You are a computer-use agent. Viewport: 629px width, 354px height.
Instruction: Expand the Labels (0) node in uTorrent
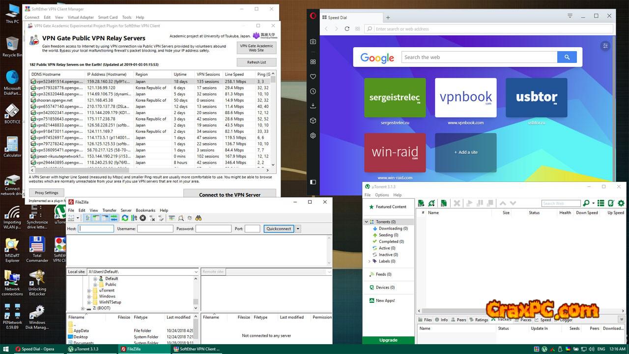[x=370, y=261]
